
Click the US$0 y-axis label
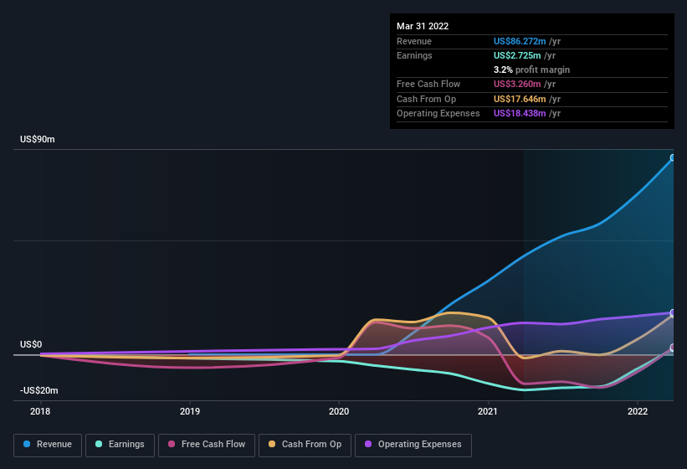tap(31, 344)
